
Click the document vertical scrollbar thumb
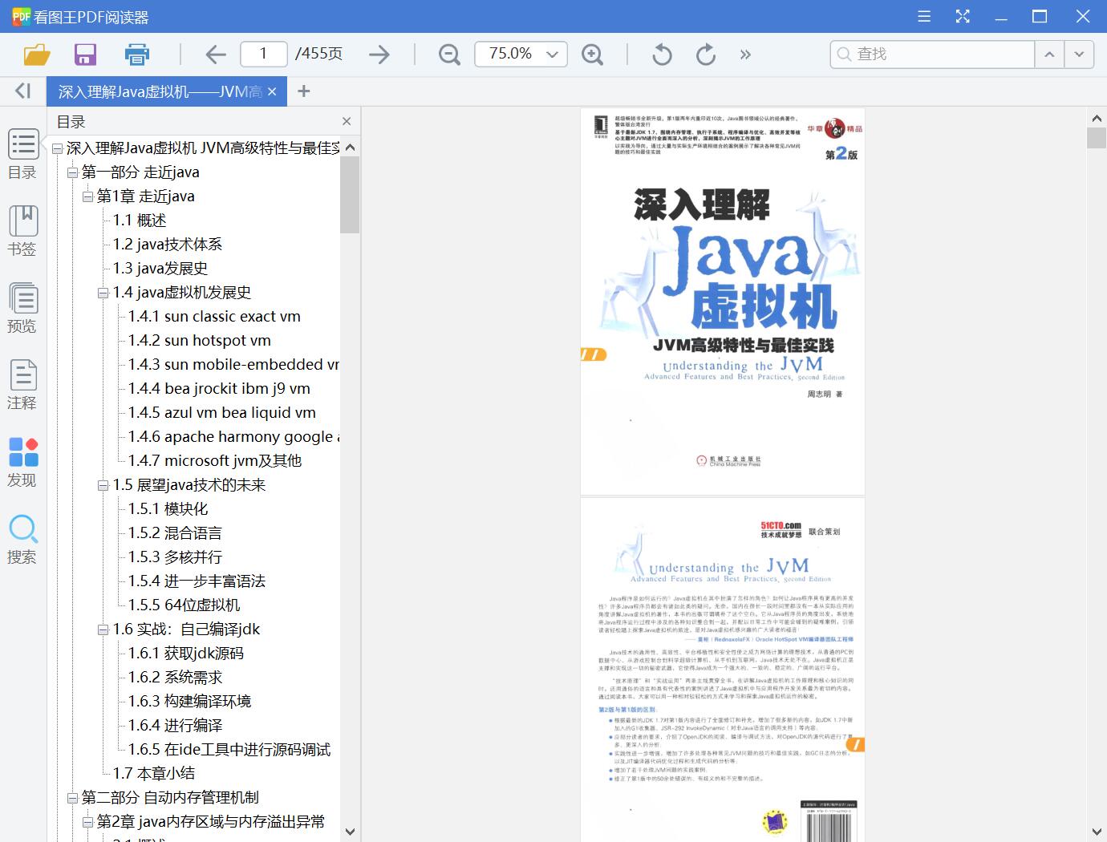point(1097,137)
